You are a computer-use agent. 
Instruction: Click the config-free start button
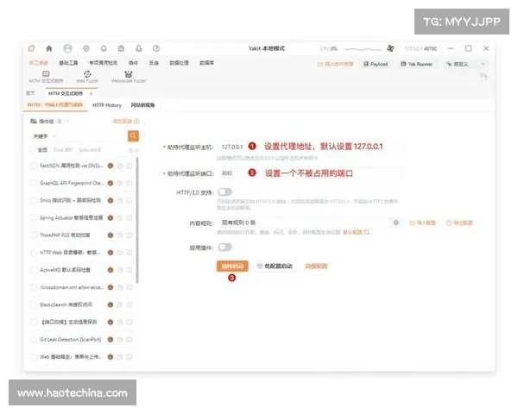click(x=275, y=267)
